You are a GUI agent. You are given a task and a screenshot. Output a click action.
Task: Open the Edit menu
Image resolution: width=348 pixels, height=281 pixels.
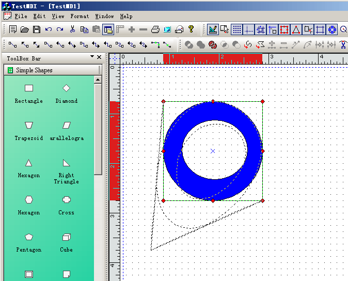click(40, 16)
